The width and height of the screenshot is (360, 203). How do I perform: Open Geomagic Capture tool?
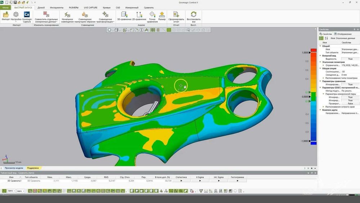pyautogui.click(x=27, y=15)
